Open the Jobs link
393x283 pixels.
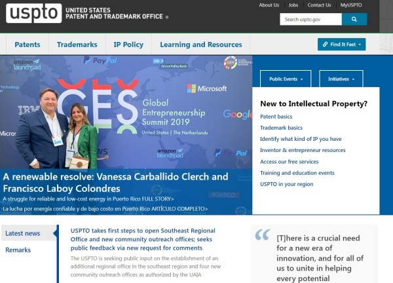(x=293, y=5)
